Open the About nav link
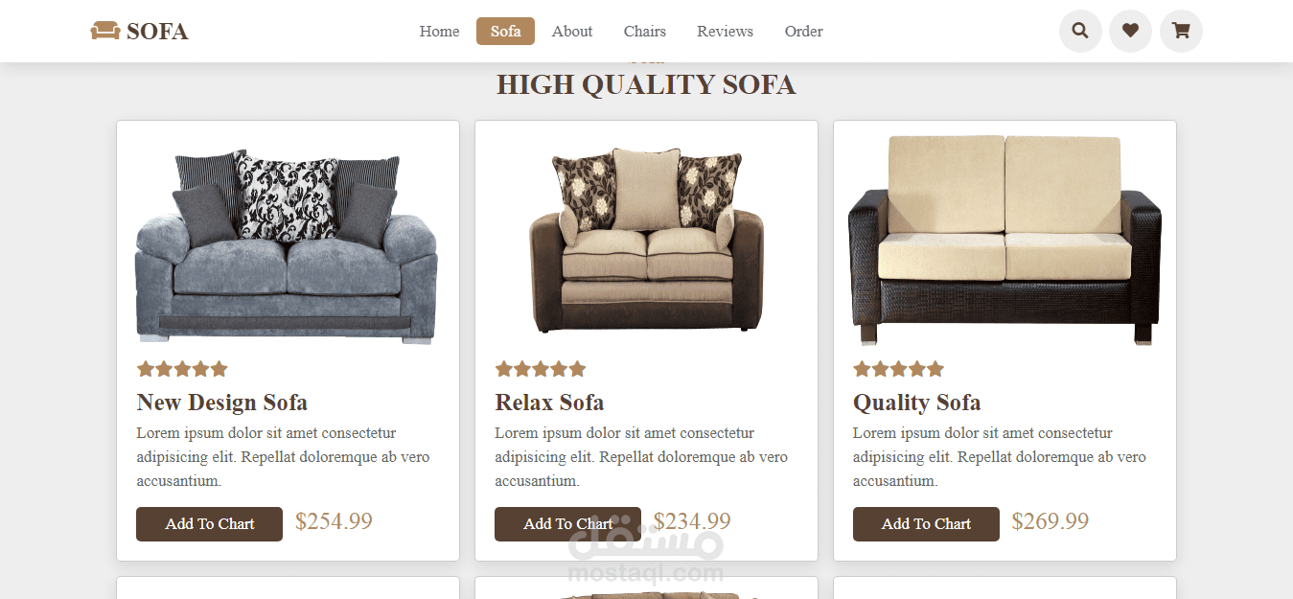 [x=572, y=32]
